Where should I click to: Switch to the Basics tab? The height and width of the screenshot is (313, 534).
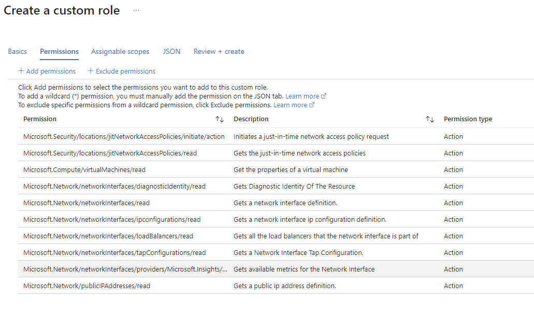(x=18, y=51)
